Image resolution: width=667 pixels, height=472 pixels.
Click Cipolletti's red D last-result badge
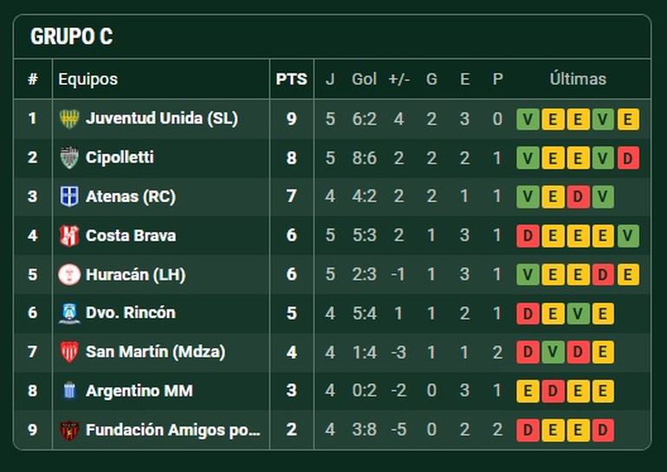point(628,158)
